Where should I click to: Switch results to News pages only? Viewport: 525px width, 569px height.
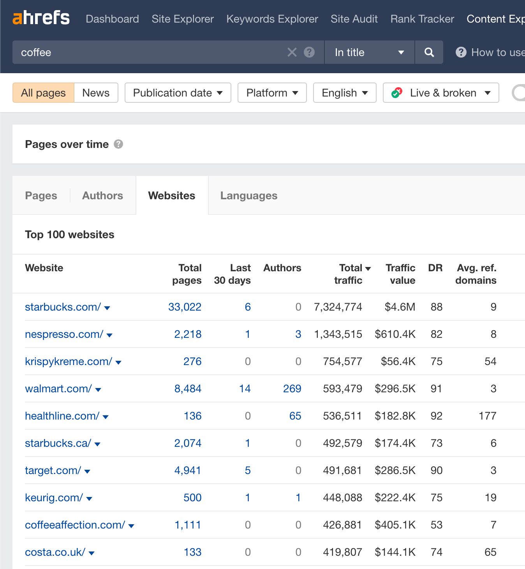pos(95,93)
